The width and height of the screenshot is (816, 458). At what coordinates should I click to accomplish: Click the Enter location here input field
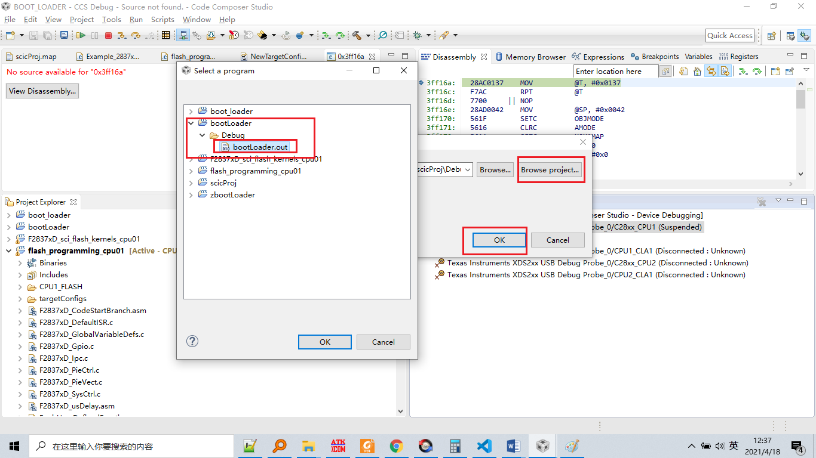[x=615, y=70]
